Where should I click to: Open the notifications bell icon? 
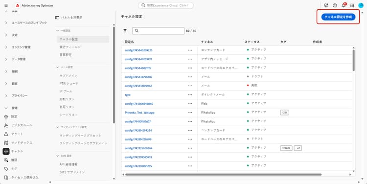pyautogui.click(x=344, y=5)
